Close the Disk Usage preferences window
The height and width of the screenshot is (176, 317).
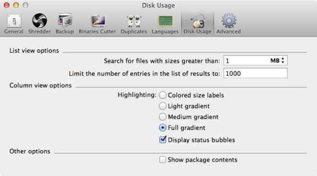(x=7, y=5)
